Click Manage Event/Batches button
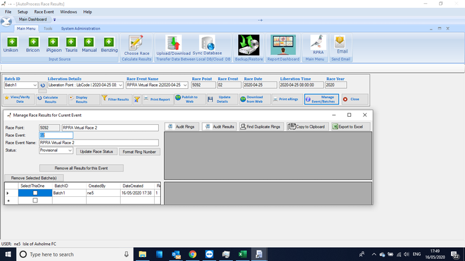This screenshot has width=465, height=261. coord(322,99)
